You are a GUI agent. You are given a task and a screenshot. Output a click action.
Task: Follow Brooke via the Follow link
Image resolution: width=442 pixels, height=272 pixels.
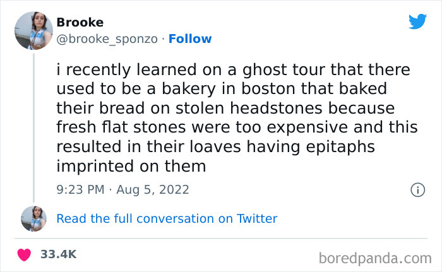pyautogui.click(x=190, y=39)
